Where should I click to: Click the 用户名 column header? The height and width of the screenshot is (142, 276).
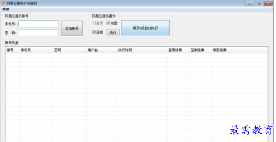point(101,50)
